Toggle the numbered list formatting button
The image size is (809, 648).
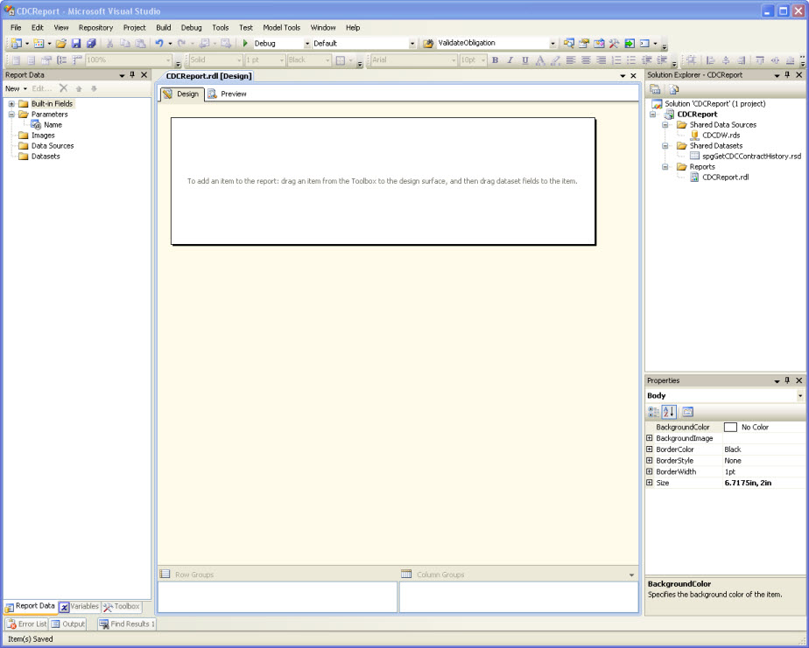point(616,59)
